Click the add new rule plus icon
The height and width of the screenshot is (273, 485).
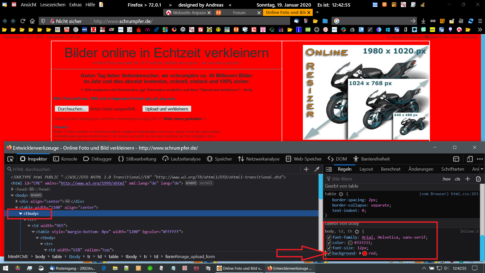tap(468, 179)
